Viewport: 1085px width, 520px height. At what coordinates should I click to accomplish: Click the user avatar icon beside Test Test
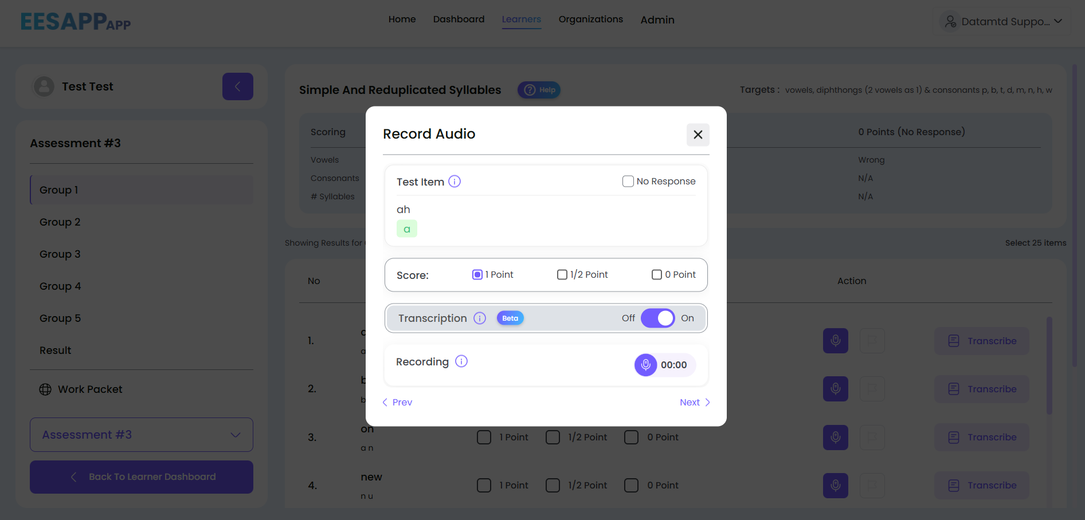44,86
